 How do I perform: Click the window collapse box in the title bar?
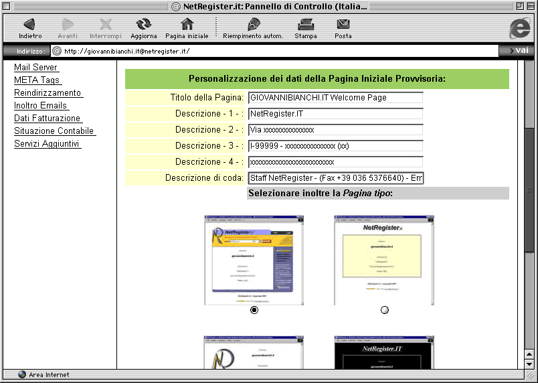click(x=530, y=6)
